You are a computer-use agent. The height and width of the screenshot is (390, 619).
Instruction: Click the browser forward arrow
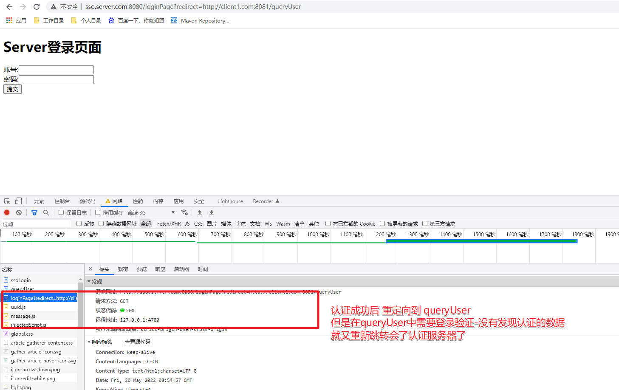(x=23, y=7)
